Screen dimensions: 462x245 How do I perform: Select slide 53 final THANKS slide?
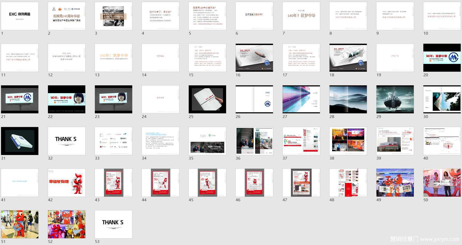[x=114, y=224]
